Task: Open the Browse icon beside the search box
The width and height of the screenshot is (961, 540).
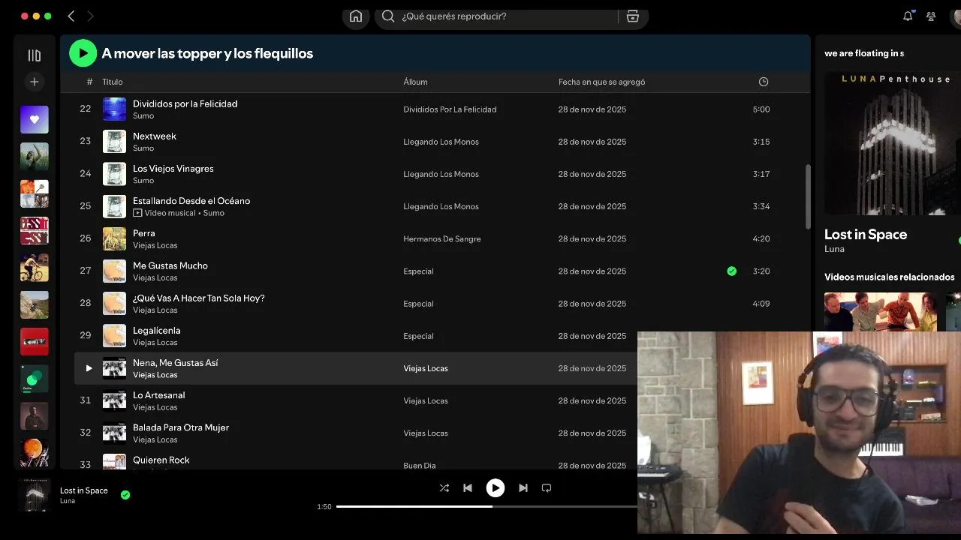Action: (x=633, y=16)
